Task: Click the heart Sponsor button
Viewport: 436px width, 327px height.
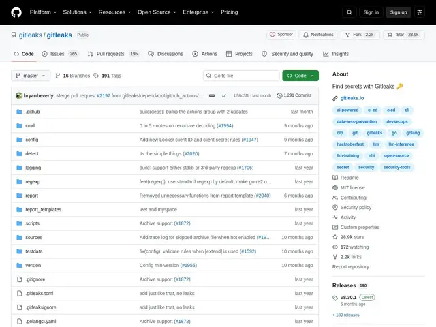Action: point(281,35)
